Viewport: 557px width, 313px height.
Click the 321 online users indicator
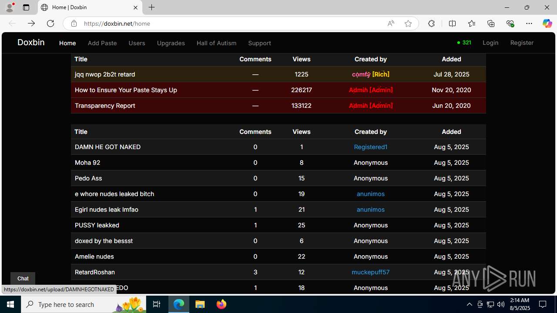point(464,43)
